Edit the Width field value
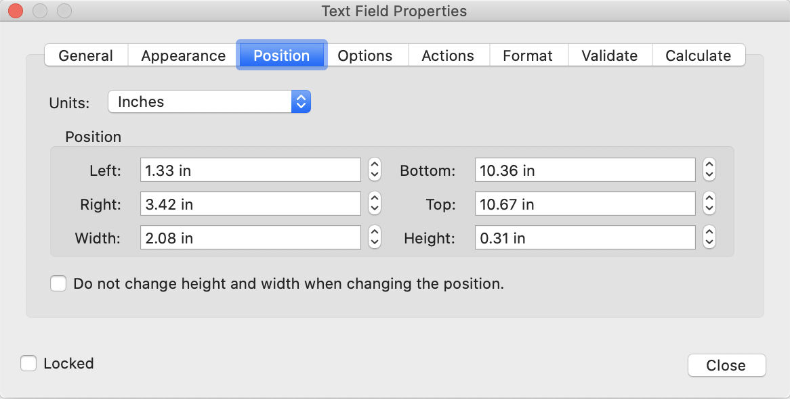 tap(250, 237)
